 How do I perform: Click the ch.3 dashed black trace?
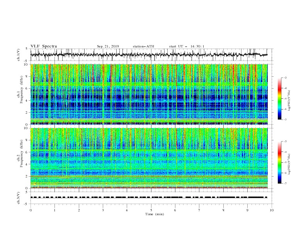click(x=149, y=197)
